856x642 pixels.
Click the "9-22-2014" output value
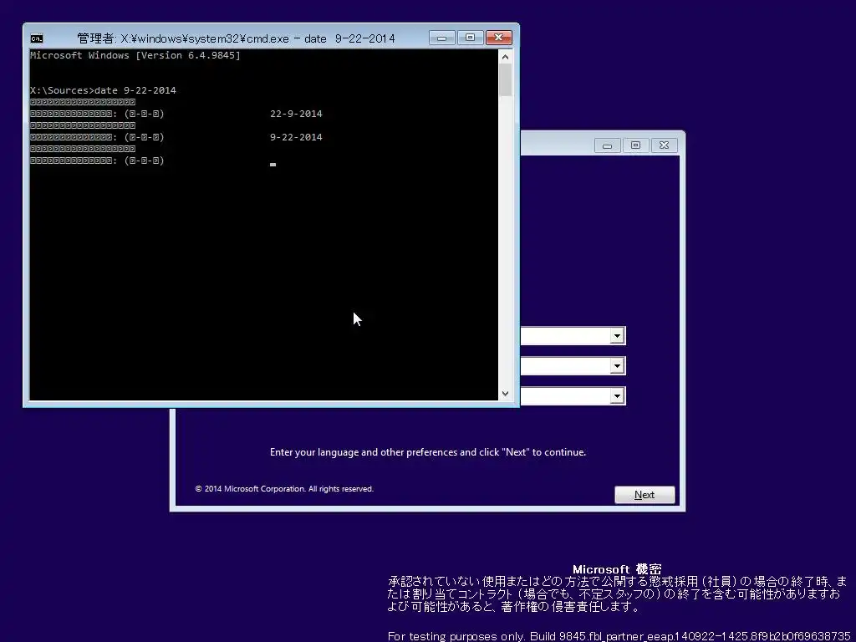click(296, 137)
